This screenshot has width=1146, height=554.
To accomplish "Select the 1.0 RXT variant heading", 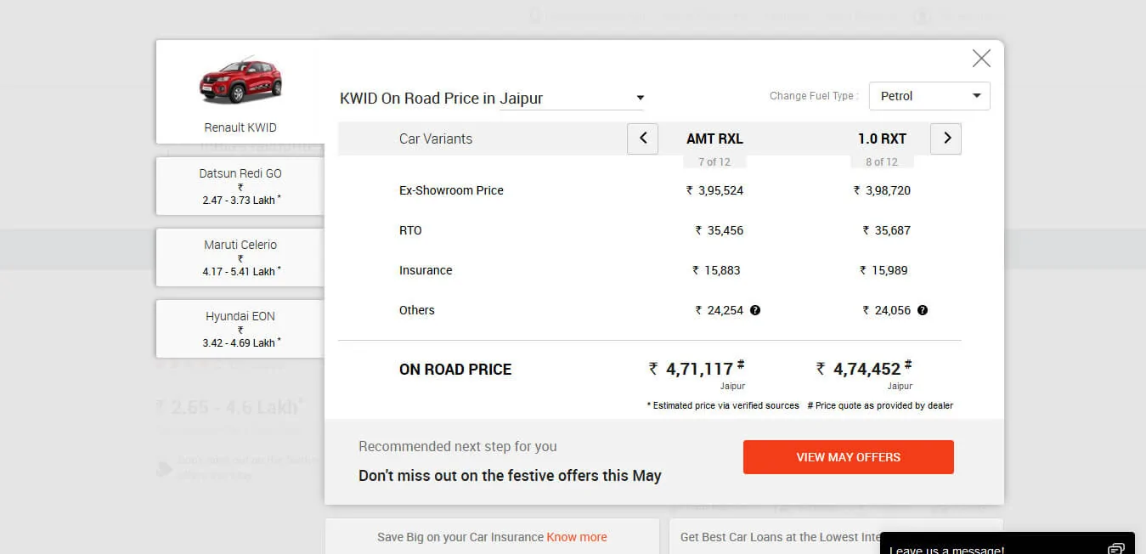I will click(882, 138).
